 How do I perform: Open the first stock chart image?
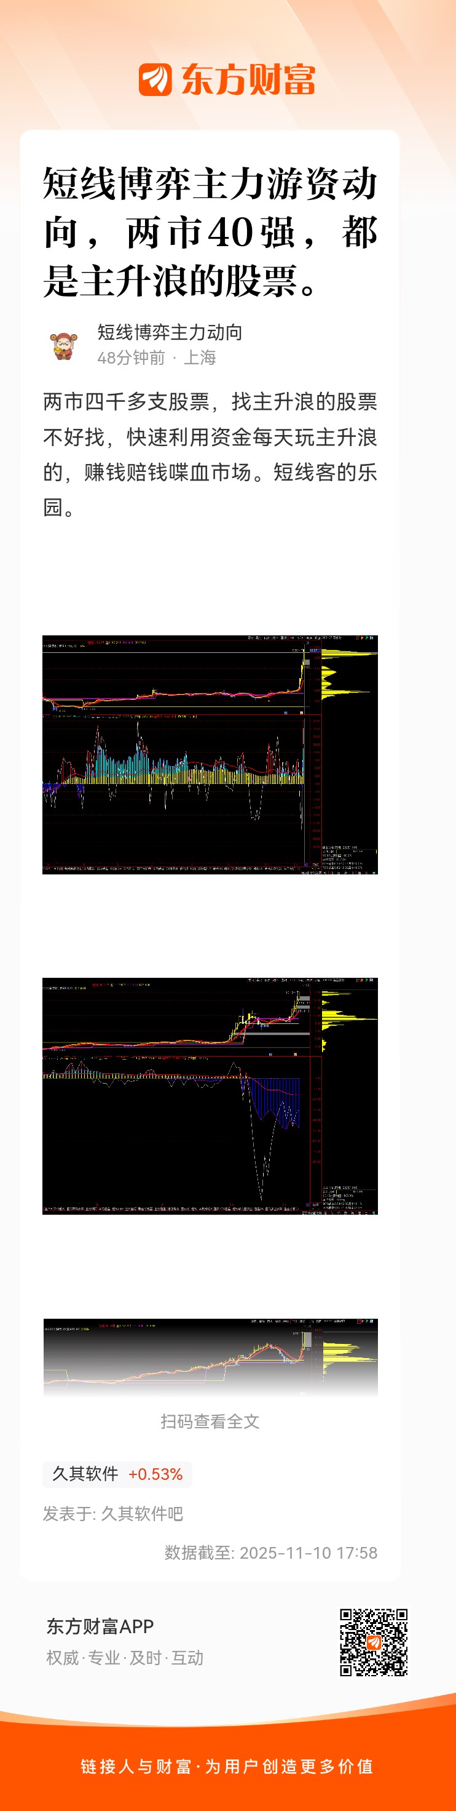coord(210,755)
